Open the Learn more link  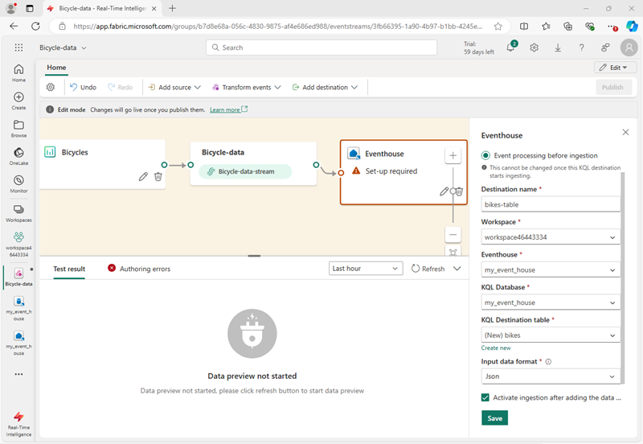pos(228,109)
